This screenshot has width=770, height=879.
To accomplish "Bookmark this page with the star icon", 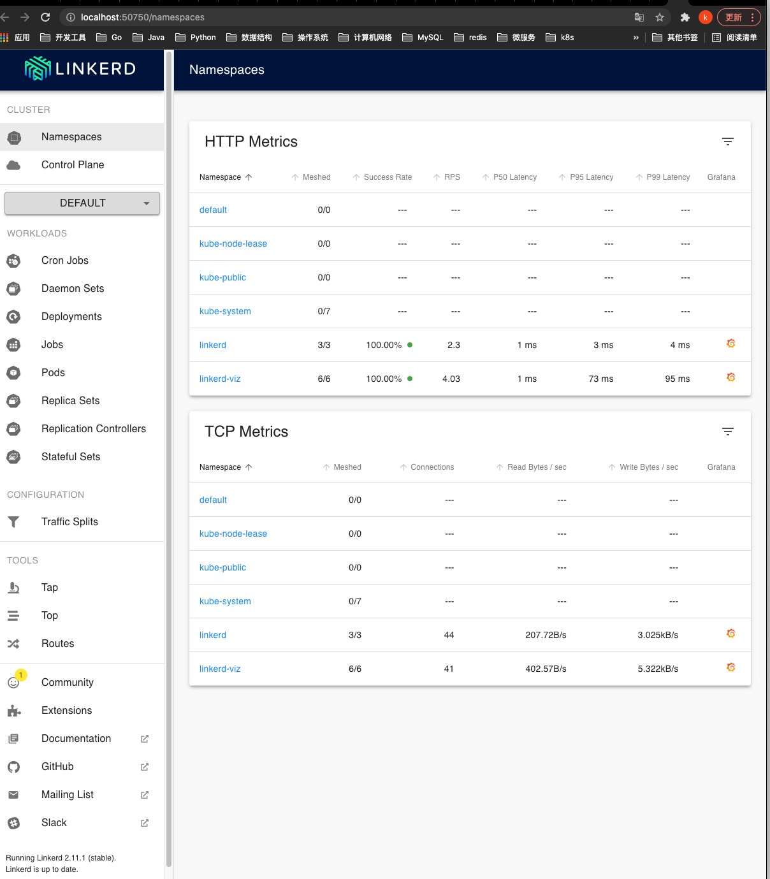I will coord(660,17).
